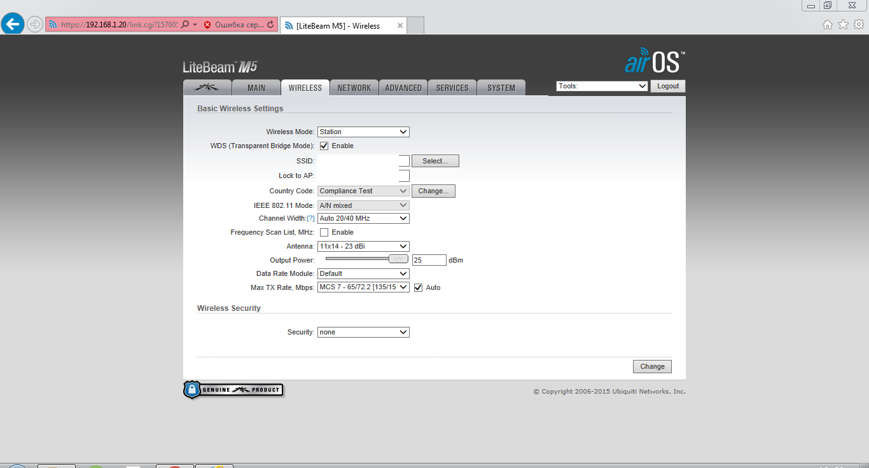This screenshot has height=468, width=869.
Task: Click the browser back arrow button
Action: pos(13,25)
